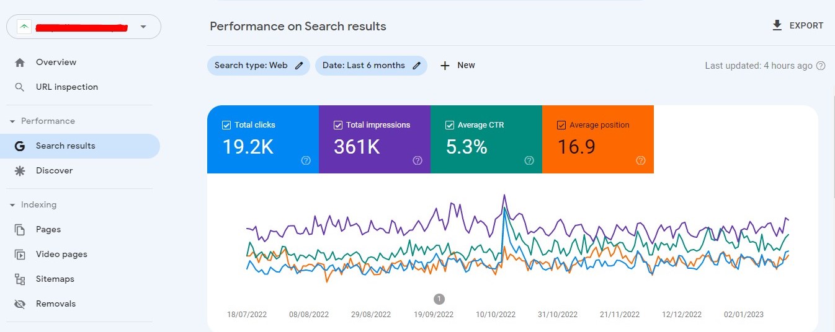
Task: Add a New filter
Action: (x=458, y=66)
